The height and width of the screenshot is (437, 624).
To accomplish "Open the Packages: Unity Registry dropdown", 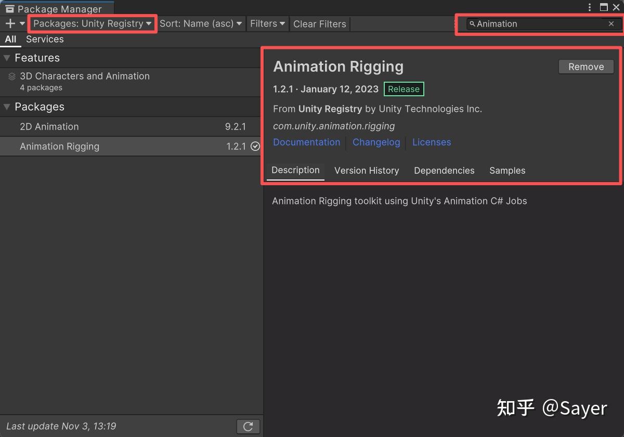I will coord(93,23).
